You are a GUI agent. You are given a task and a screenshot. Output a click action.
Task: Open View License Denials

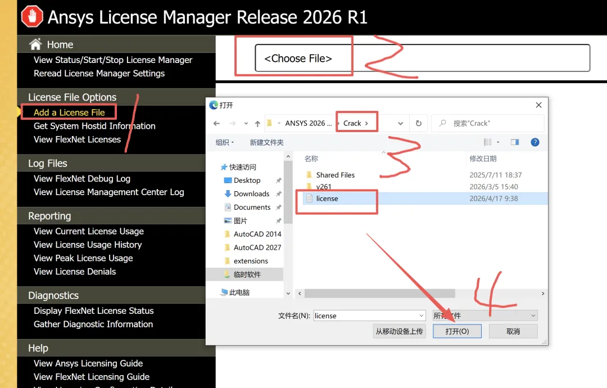[x=75, y=272]
